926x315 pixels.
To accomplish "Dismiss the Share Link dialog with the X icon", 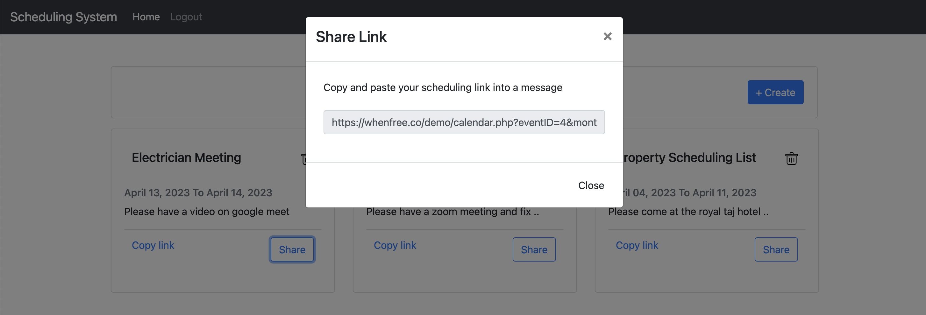I will pyautogui.click(x=607, y=36).
